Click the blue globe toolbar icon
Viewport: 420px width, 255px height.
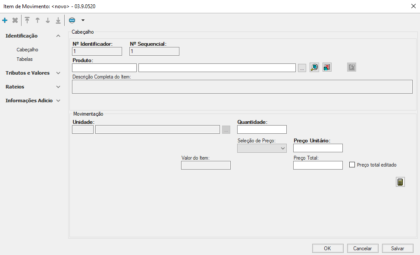tap(72, 20)
